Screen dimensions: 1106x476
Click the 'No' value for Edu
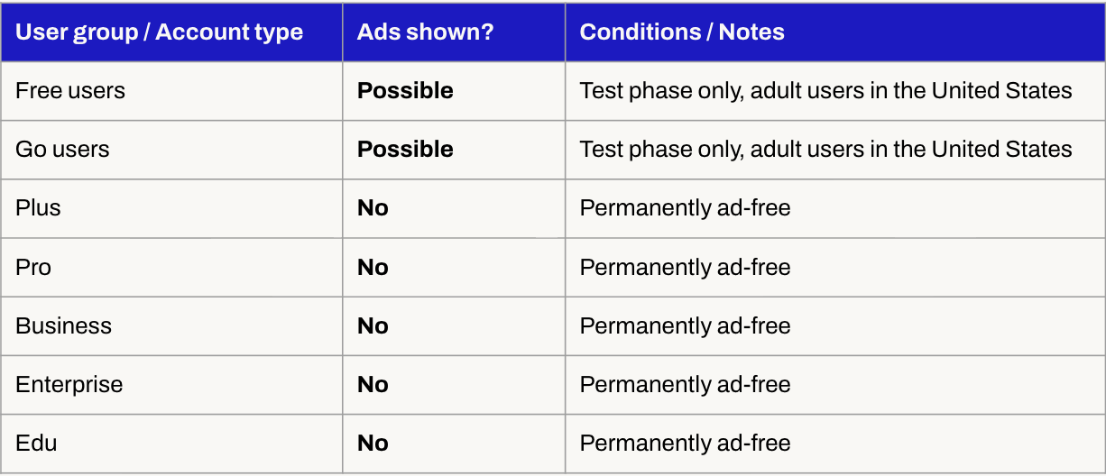coord(373,444)
